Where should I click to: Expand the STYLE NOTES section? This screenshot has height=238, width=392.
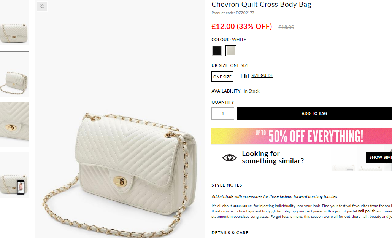point(227,185)
